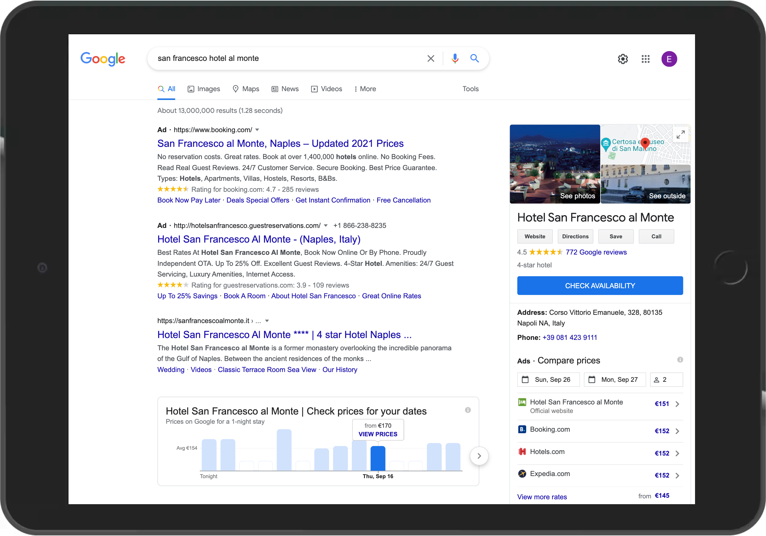Click inside the search query input field
The height and width of the screenshot is (536, 766).
[x=287, y=58]
